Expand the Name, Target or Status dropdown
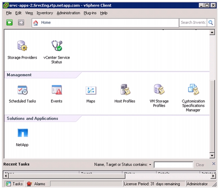 pyautogui.click(x=150, y=165)
